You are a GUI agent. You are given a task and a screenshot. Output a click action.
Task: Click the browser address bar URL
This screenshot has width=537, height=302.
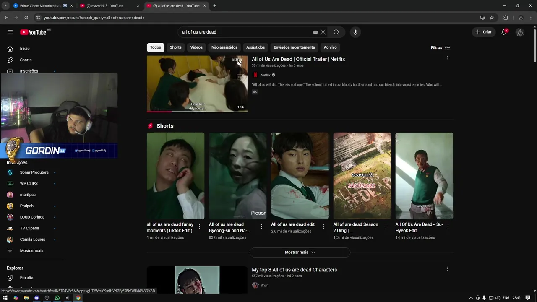pos(94,18)
